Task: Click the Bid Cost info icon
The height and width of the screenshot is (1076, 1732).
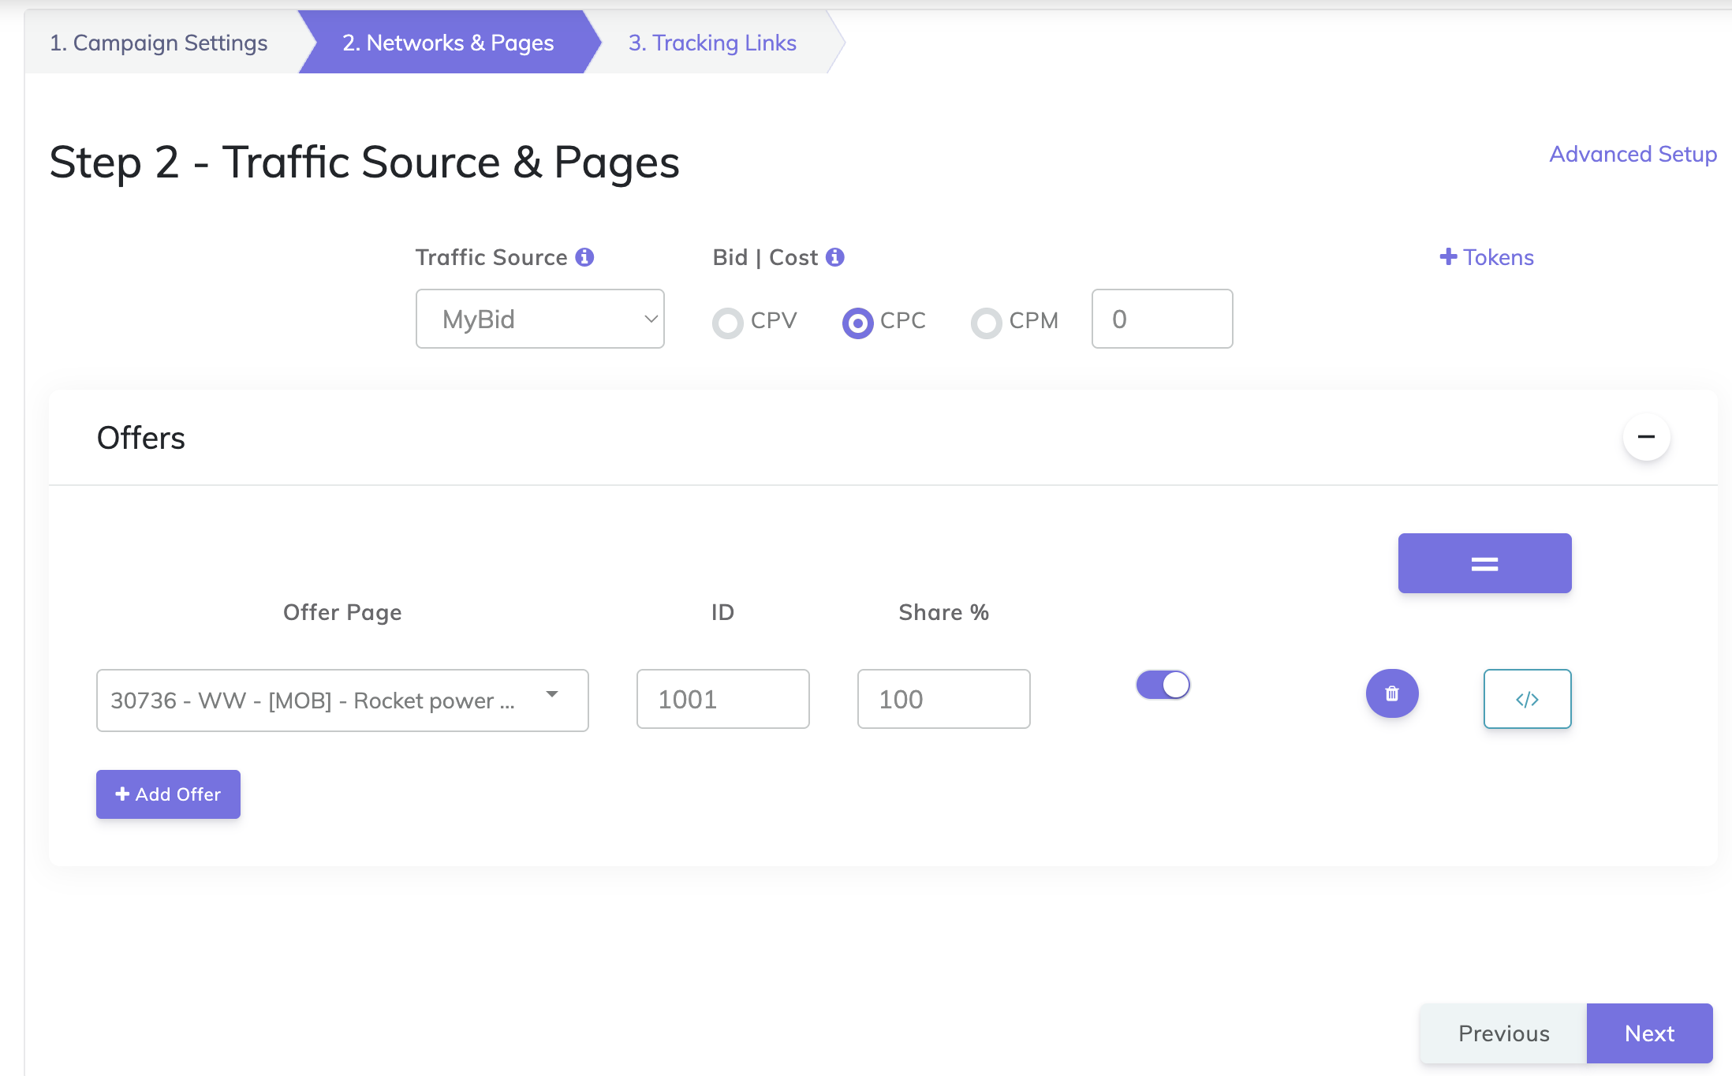Action: [x=834, y=257]
